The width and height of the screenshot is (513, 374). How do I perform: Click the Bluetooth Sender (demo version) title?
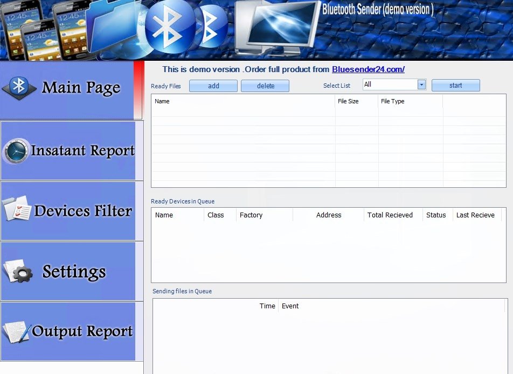pos(378,10)
